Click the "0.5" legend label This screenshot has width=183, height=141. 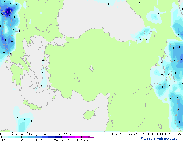10,140
